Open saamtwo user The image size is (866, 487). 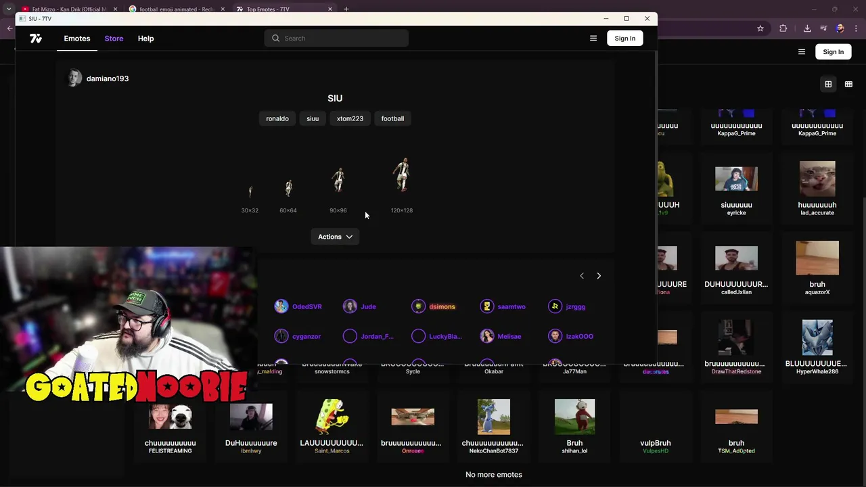503,306
